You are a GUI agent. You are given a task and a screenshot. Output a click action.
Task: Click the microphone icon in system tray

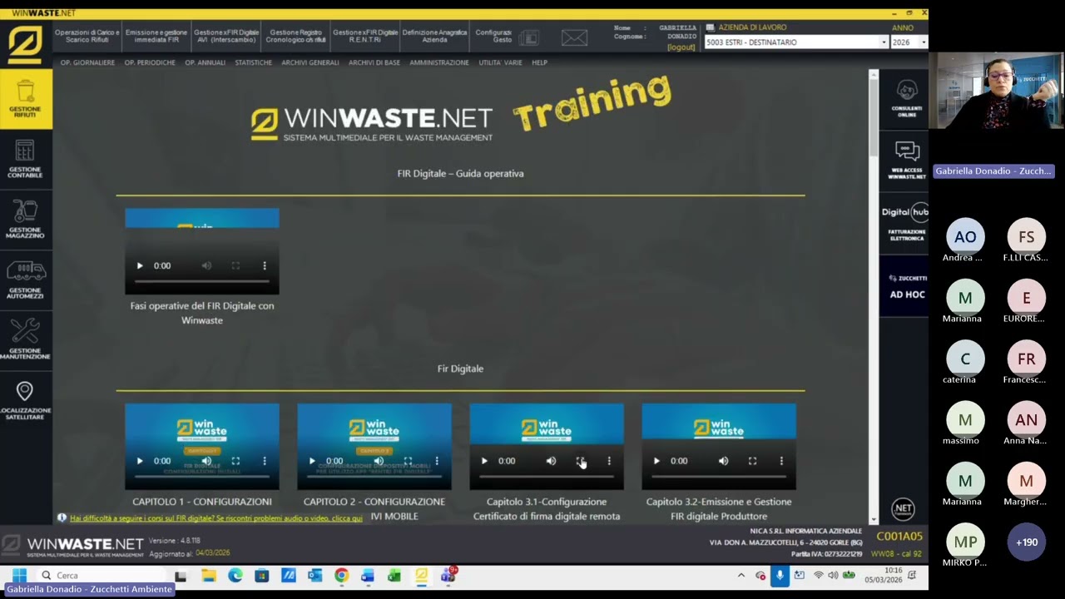pyautogui.click(x=780, y=575)
